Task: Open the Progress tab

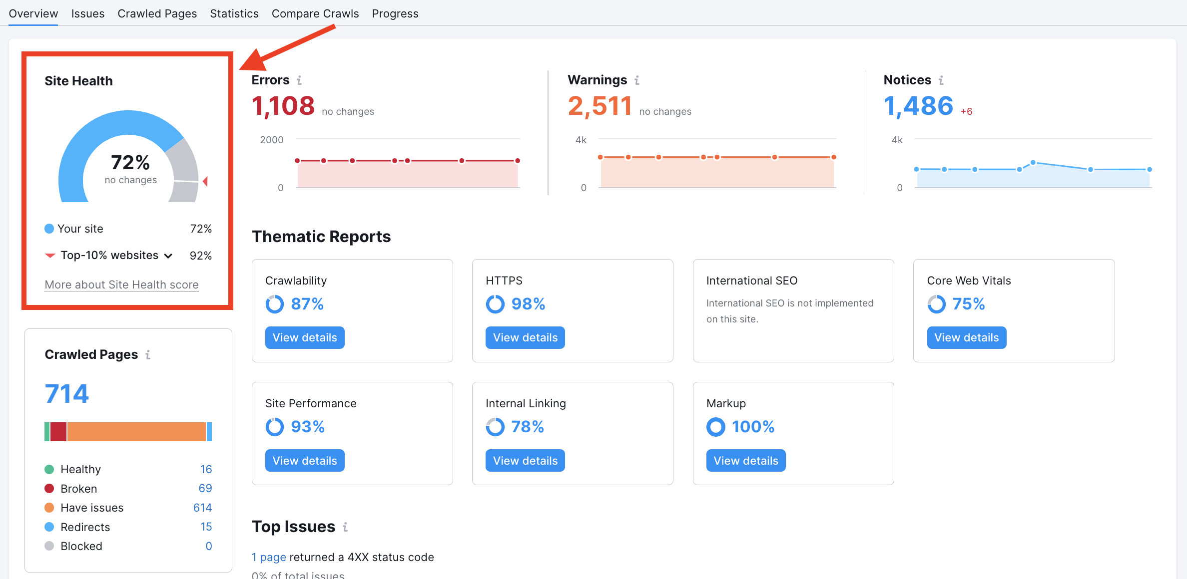Action: [x=395, y=13]
